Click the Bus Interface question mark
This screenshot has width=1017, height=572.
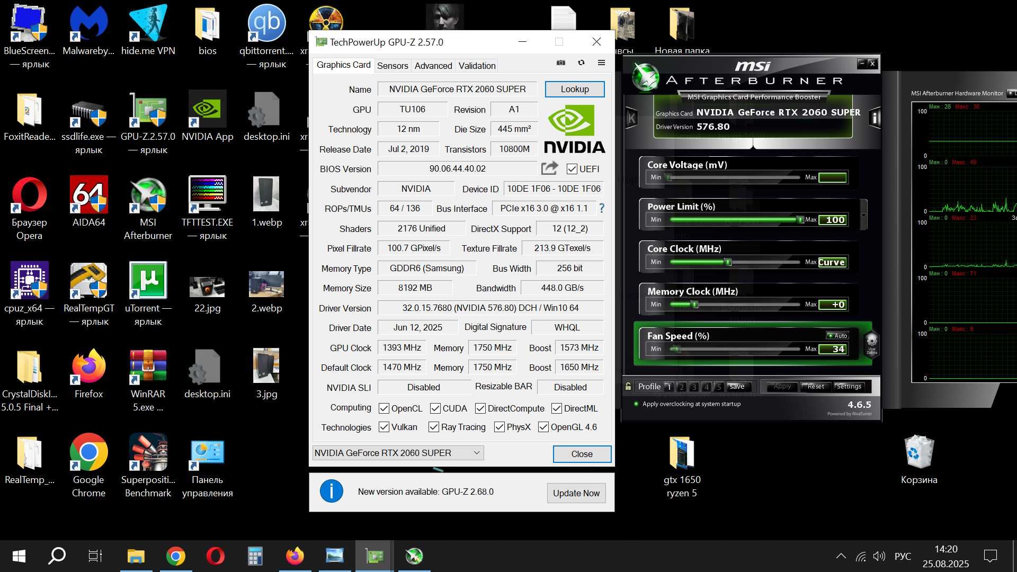click(x=602, y=208)
